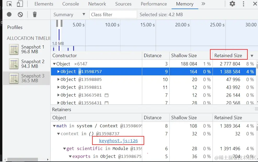Select the Object @13598757 text

point(81,71)
